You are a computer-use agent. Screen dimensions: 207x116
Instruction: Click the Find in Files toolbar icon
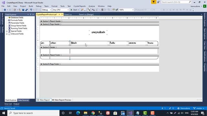pos(82,10)
